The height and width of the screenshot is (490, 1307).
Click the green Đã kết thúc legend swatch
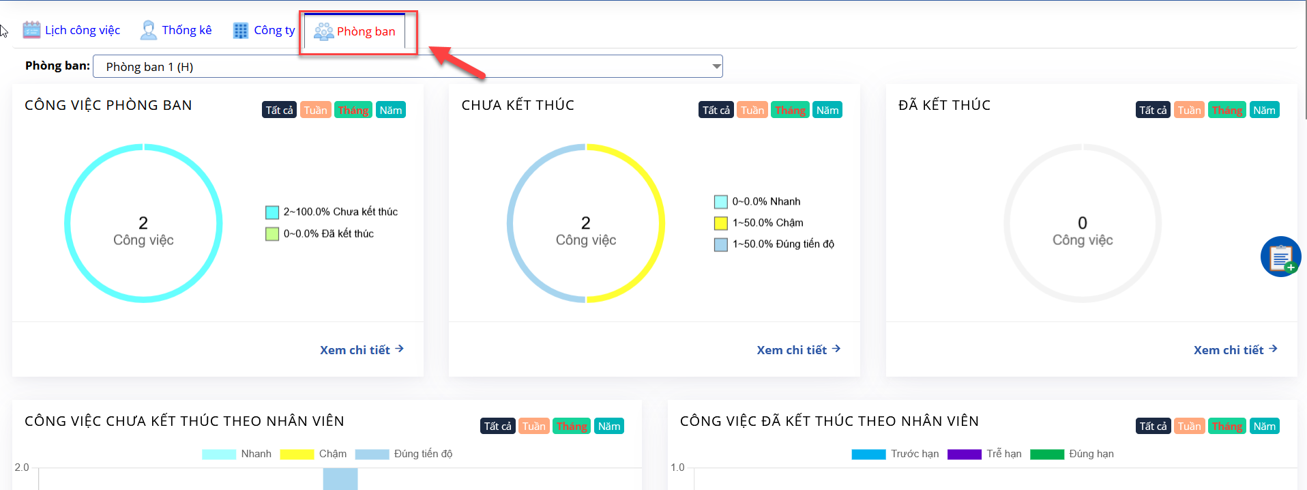point(272,234)
